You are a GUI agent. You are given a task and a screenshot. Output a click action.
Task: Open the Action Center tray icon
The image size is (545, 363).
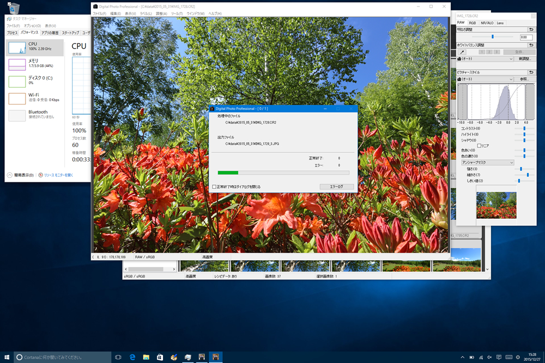tap(499, 357)
